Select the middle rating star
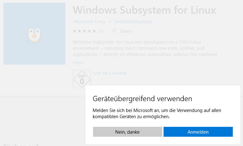Image resolution: width=243 pixels, height=146 pixels. 84,31
